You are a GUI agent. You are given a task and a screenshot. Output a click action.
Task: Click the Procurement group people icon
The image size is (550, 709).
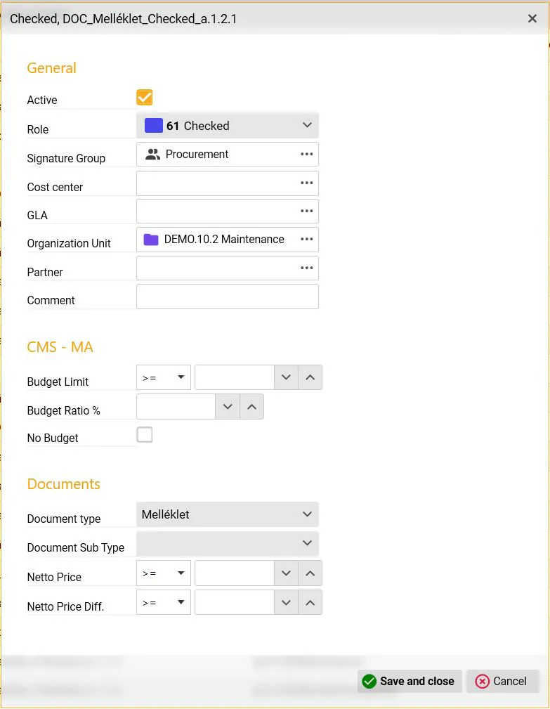click(x=152, y=154)
